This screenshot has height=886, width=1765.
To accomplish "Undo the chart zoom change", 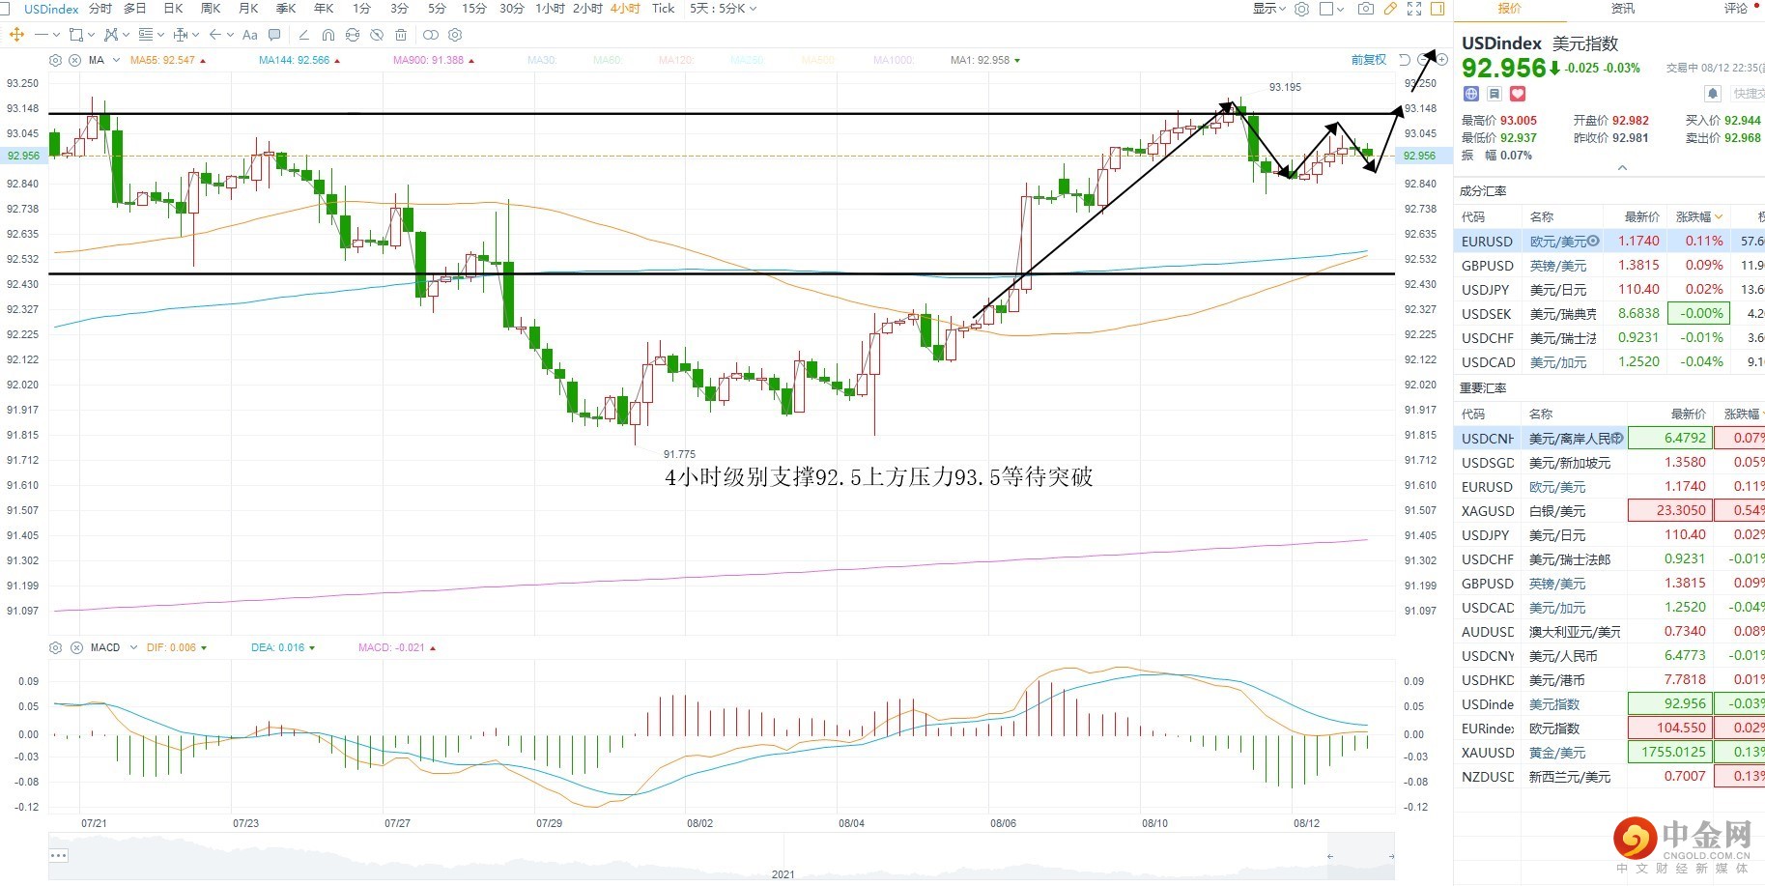I will click(x=1405, y=60).
